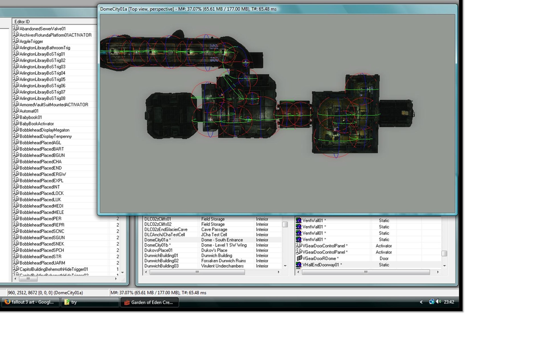Click the volume speaker tray icon
The height and width of the screenshot is (346, 547).
pos(438,302)
